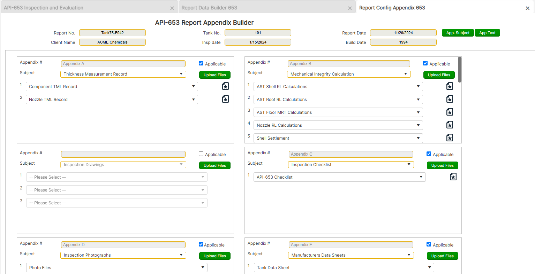Click the star icon beside AST Floor MRT Calculations
Screen dimensions: 535x274
450,112
